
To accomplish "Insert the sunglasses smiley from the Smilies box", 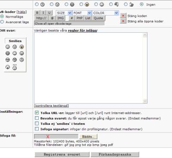I will 8,60.
